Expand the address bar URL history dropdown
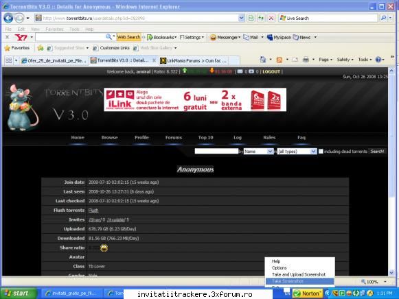The image size is (399, 299). (241, 18)
